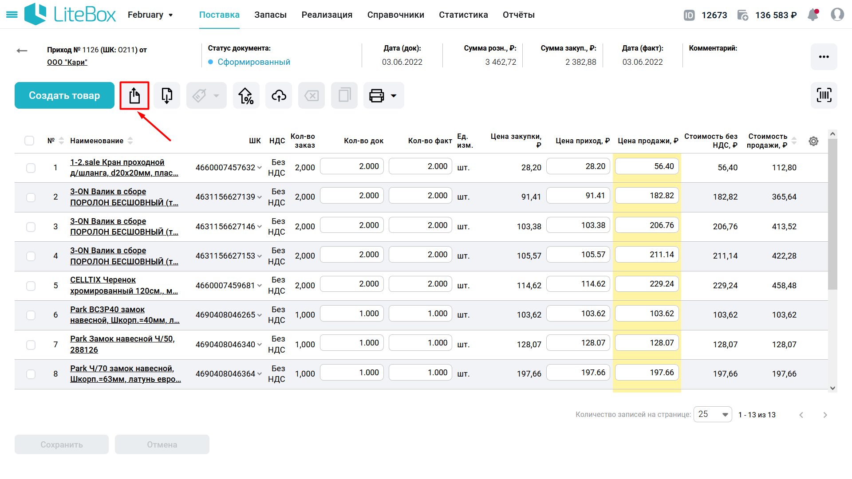Click the ID badge icon
Viewport: 852px width, 479px height.
coord(689,15)
